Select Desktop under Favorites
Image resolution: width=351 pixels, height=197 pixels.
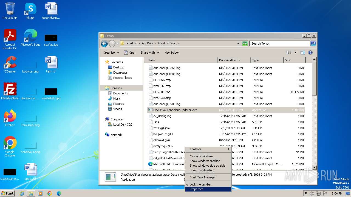point(118,67)
